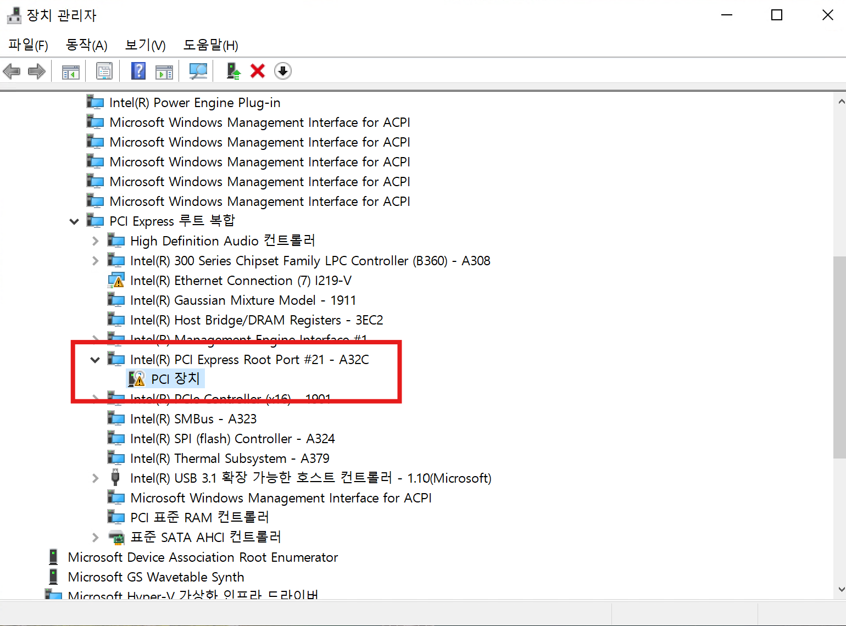The height and width of the screenshot is (626, 846).
Task: Collapse Intel(R) PCI Express Root Port #21 node
Action: pos(95,360)
